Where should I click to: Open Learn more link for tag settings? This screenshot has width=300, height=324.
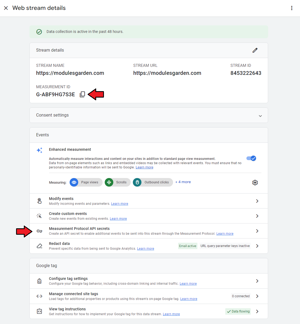coord(188,284)
